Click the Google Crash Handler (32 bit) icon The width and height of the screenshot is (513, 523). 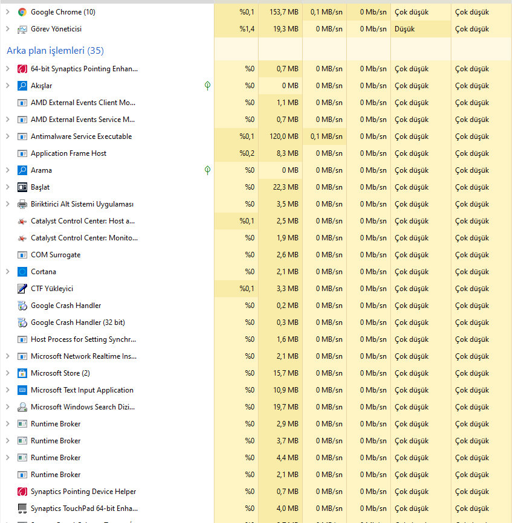pos(22,322)
